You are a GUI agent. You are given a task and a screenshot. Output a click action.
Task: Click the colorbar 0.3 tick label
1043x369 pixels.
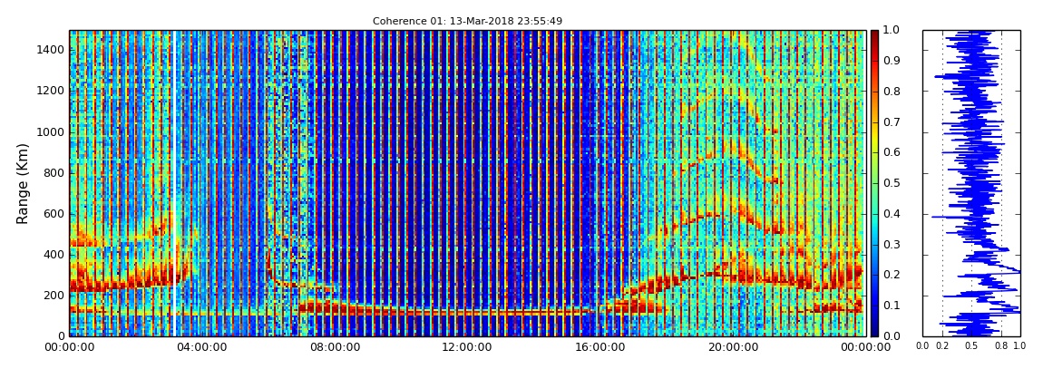click(x=890, y=244)
